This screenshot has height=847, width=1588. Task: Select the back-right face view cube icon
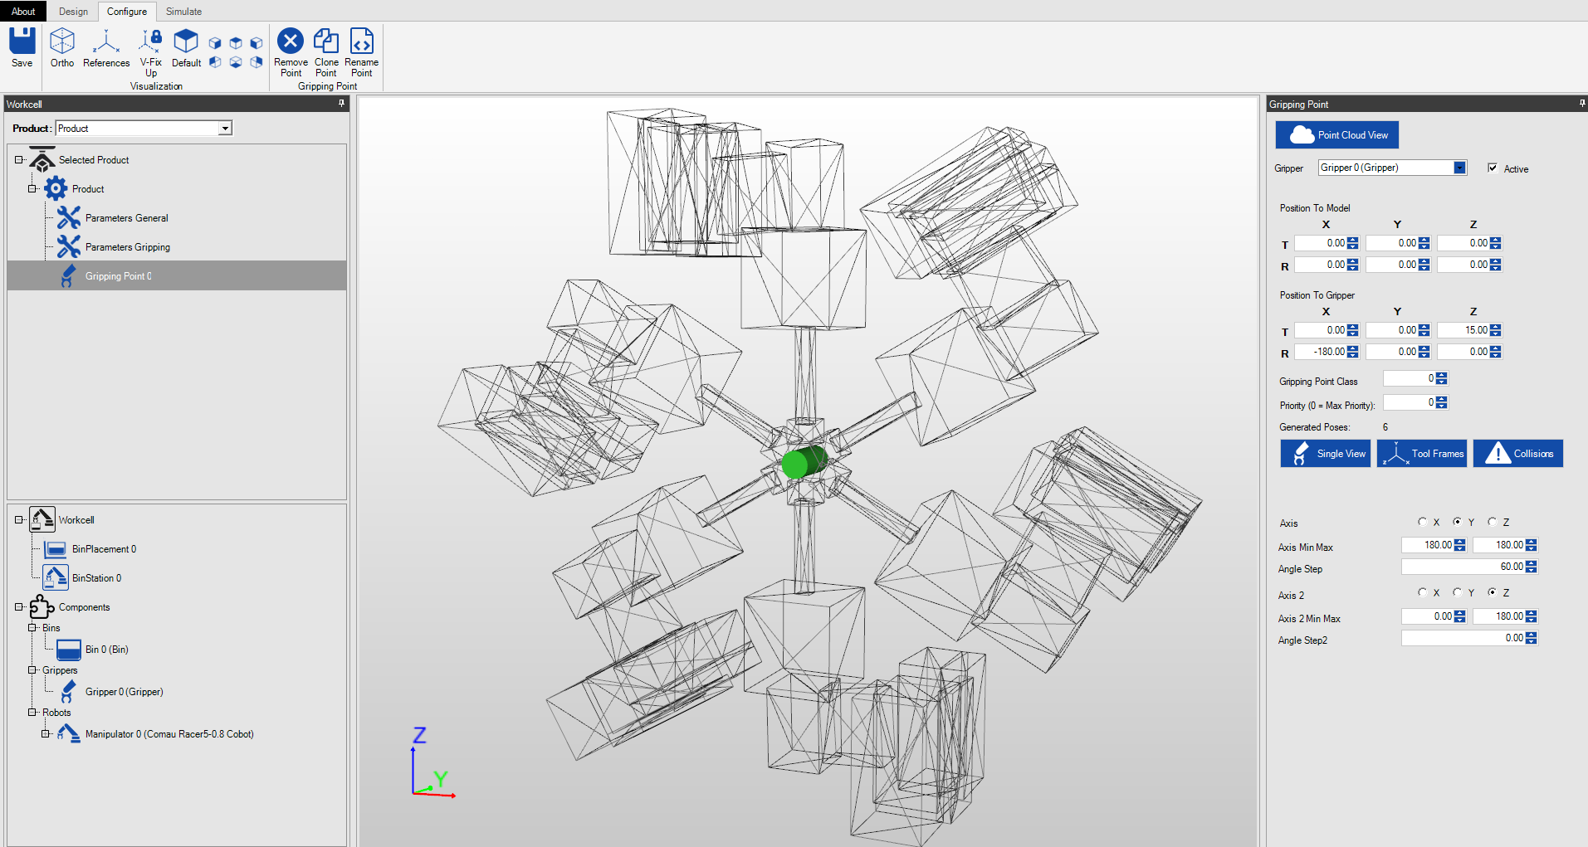(x=257, y=62)
